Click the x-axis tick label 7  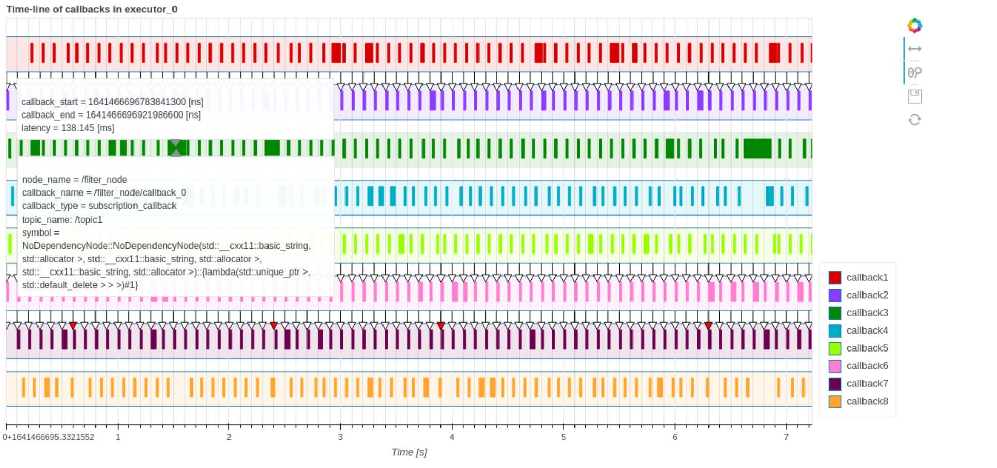(x=786, y=437)
